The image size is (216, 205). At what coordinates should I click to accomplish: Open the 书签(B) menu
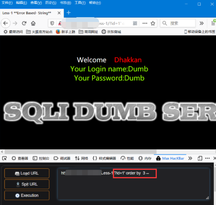[x=65, y=3]
